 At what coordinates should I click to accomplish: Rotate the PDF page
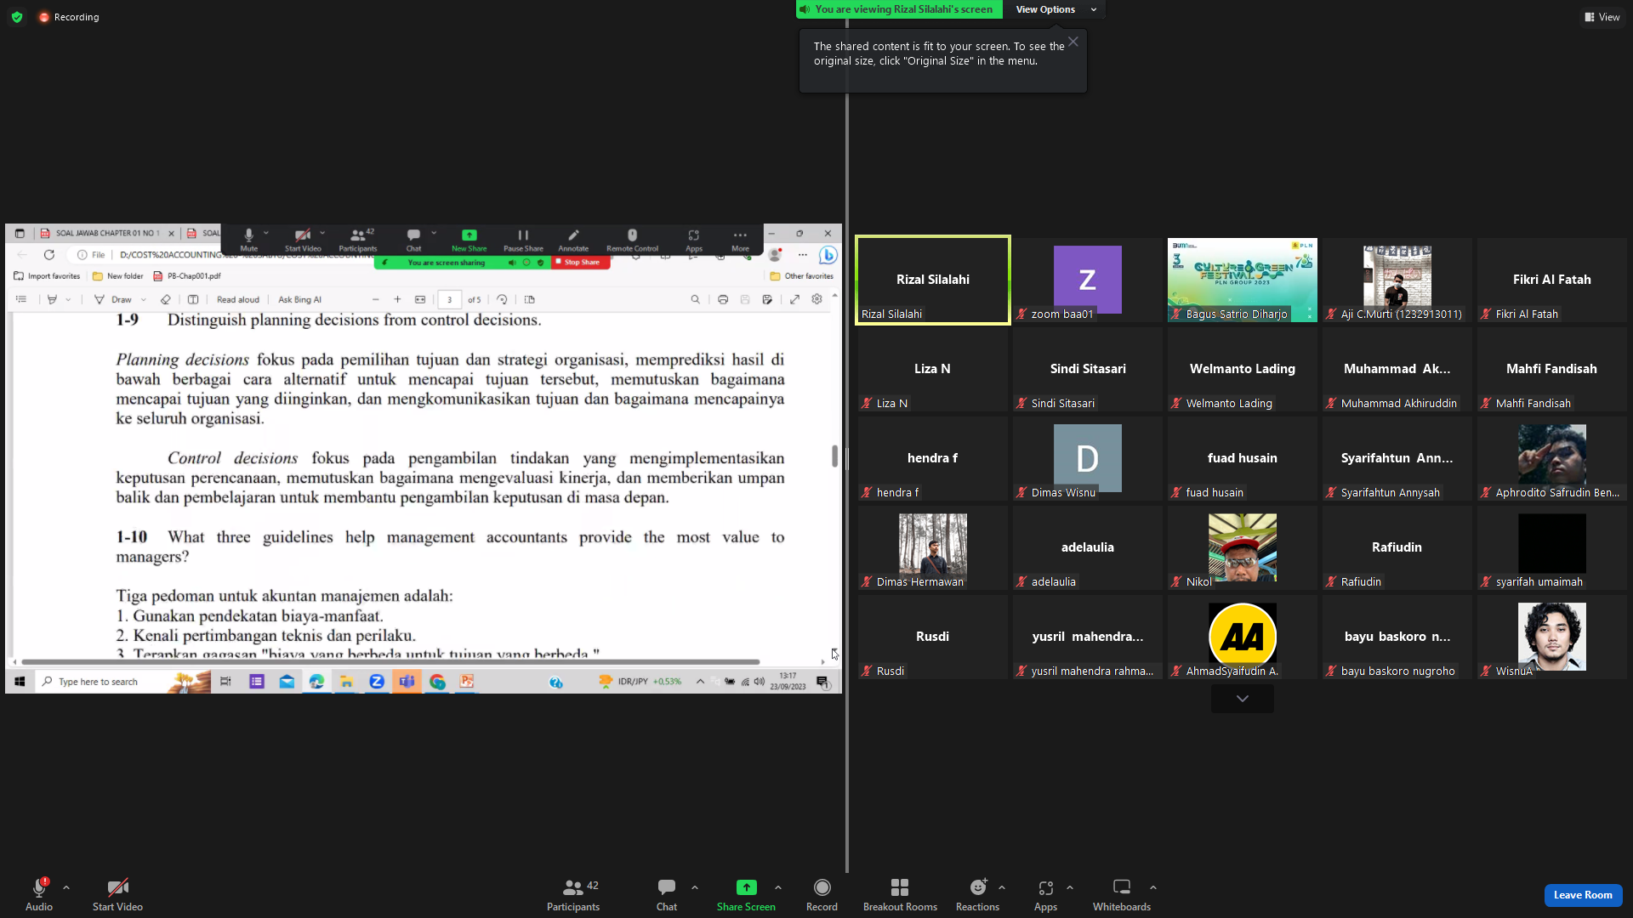coord(502,299)
